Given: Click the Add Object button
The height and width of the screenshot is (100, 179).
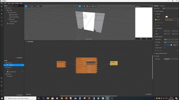Looking at the screenshot, I should [x=19, y=58].
